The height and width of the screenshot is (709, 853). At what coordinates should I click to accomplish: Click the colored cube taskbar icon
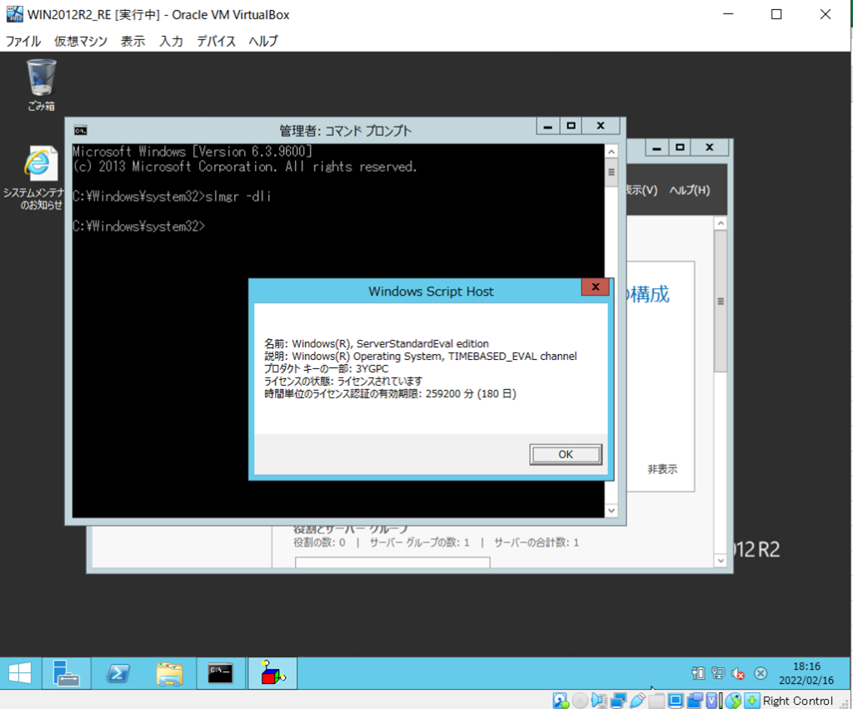[x=272, y=673]
